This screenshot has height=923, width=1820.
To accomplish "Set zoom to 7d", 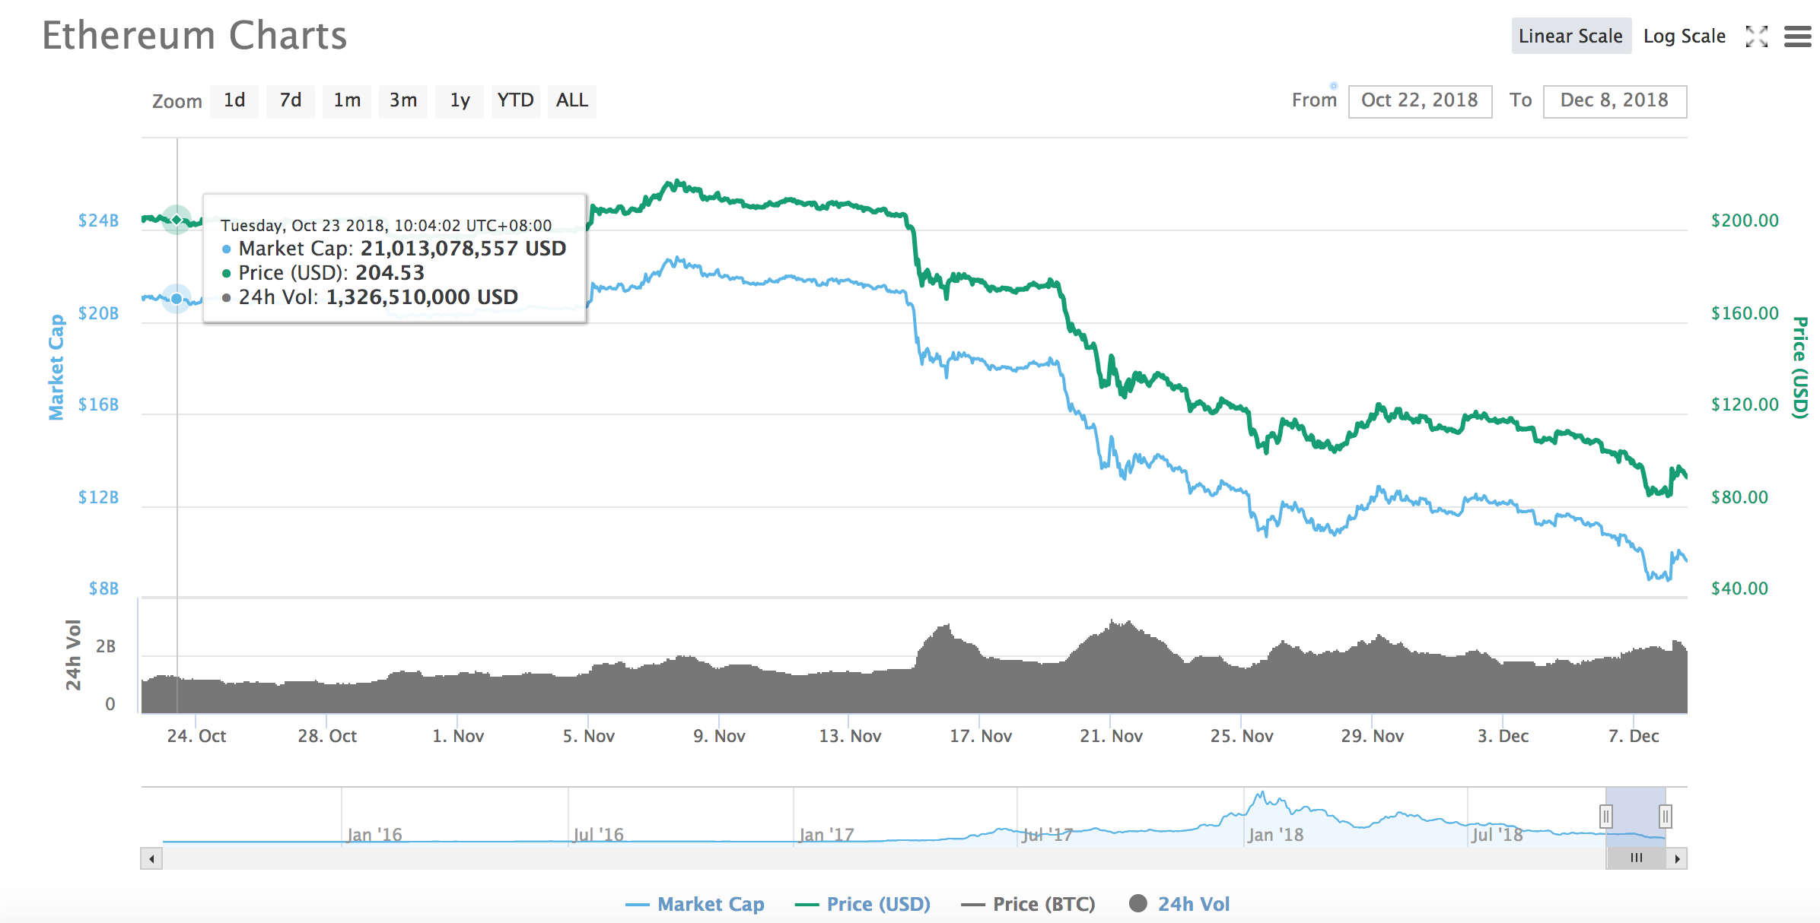I will coord(291,100).
